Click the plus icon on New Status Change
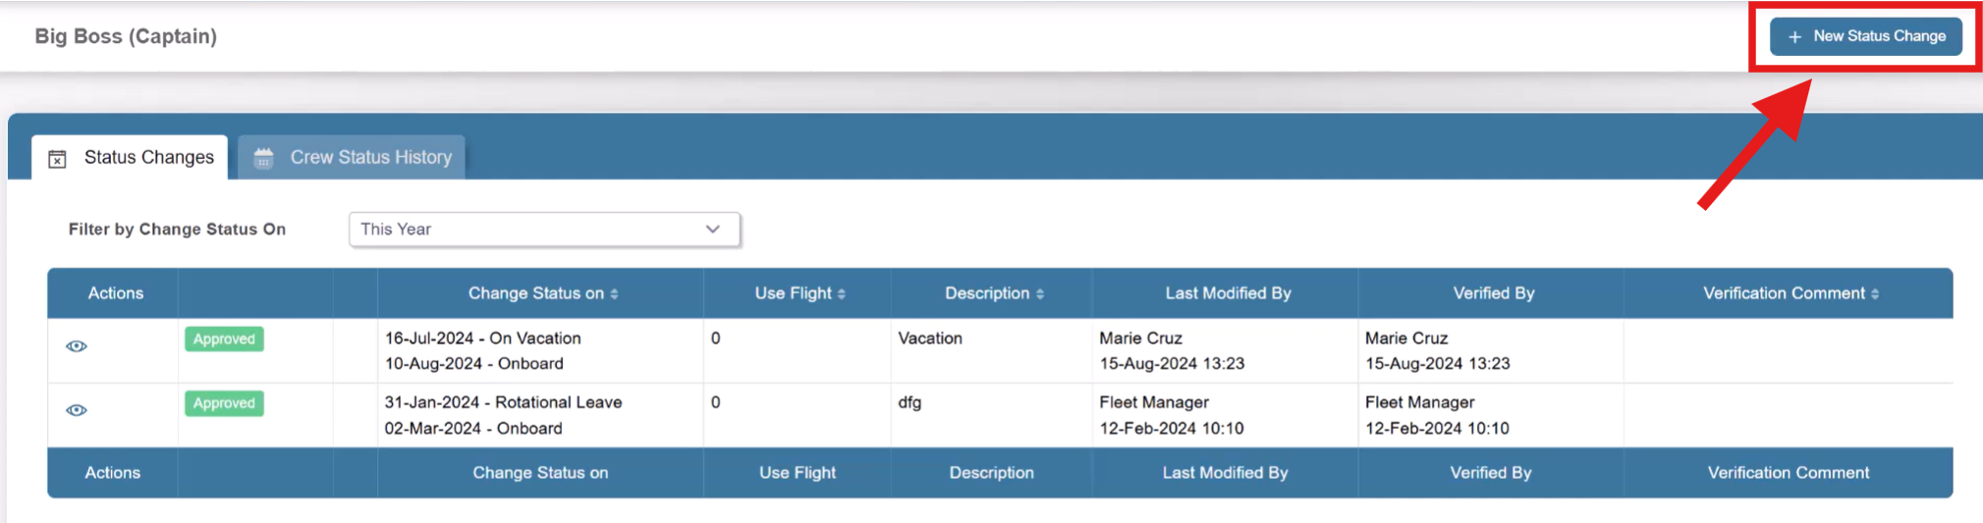The height and width of the screenshot is (523, 1983). (1794, 36)
